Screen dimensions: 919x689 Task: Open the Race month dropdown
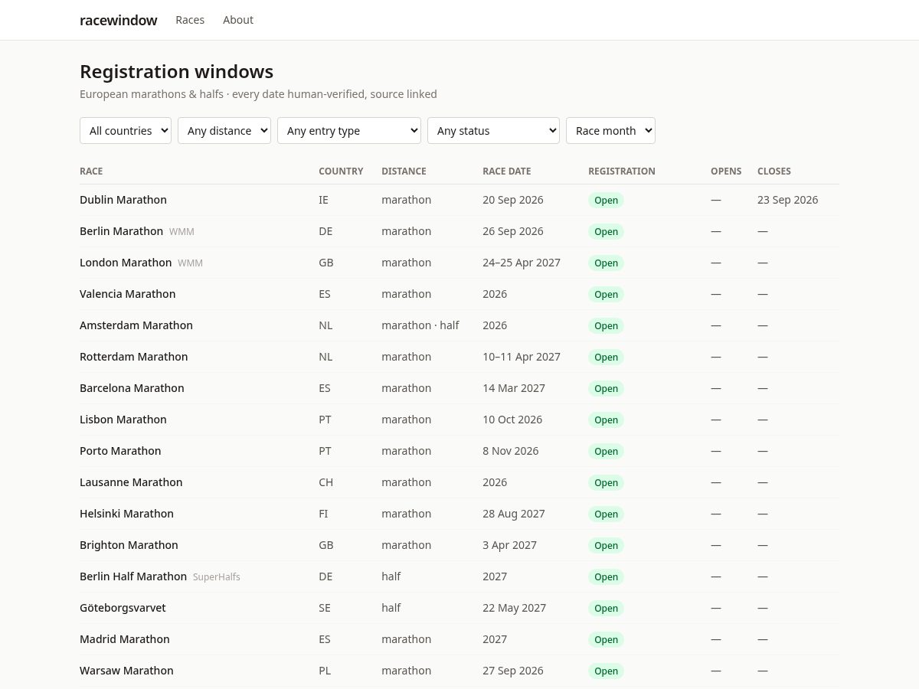[x=610, y=130]
